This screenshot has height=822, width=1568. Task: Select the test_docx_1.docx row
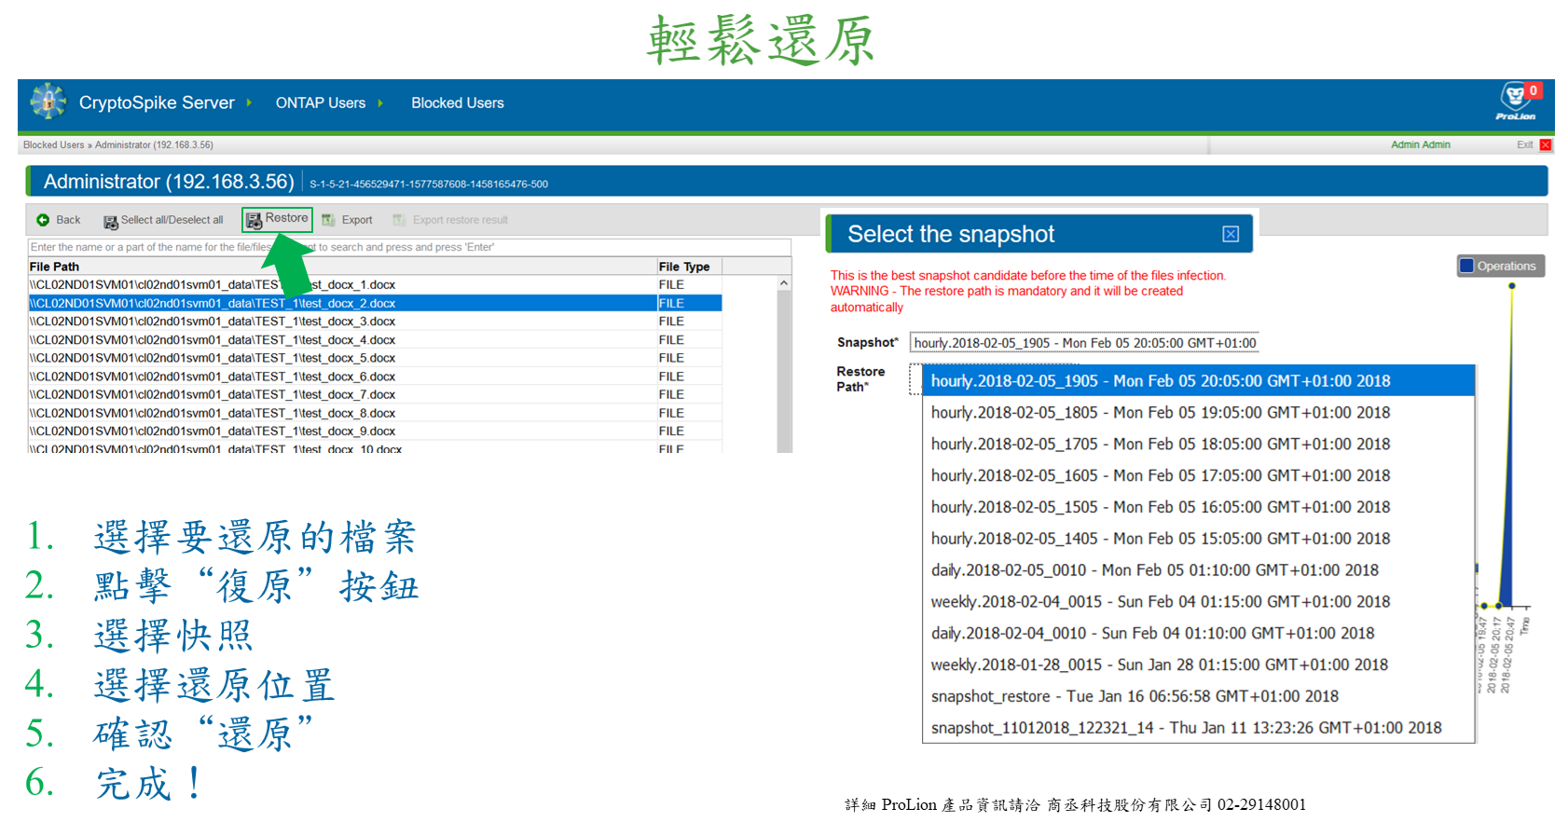click(x=375, y=284)
